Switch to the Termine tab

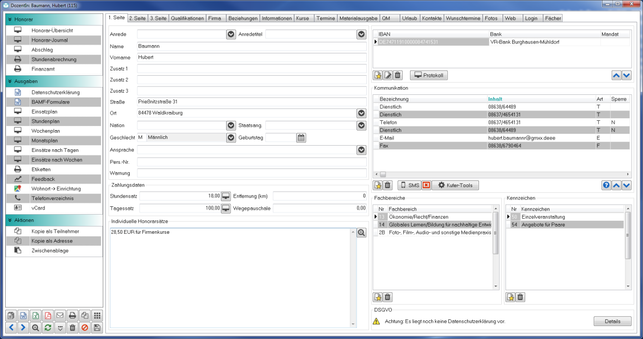325,18
